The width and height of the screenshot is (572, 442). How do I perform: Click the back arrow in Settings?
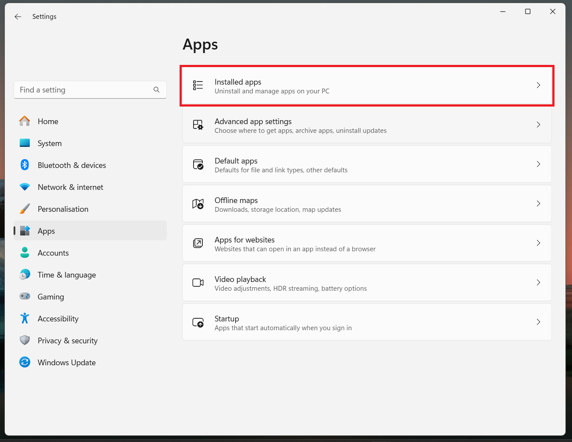pos(18,17)
